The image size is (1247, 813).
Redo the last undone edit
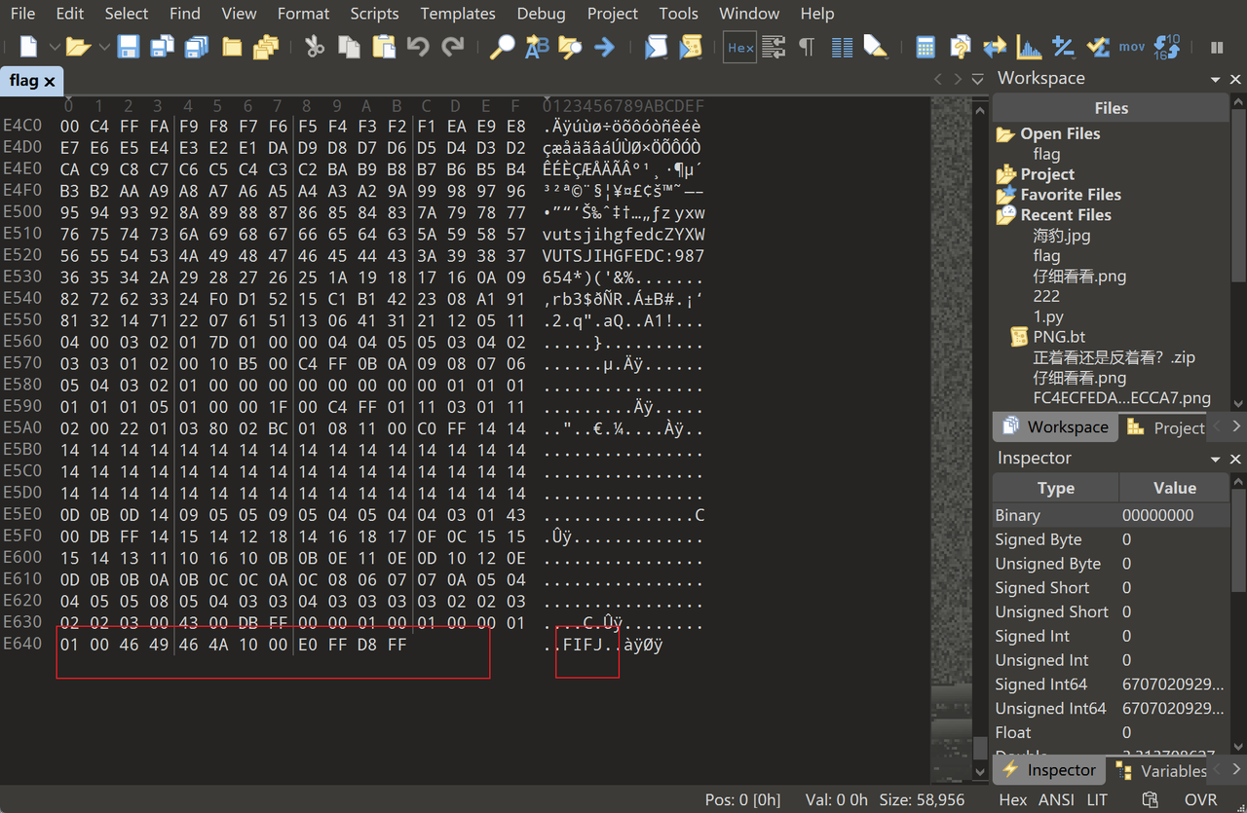click(x=453, y=46)
